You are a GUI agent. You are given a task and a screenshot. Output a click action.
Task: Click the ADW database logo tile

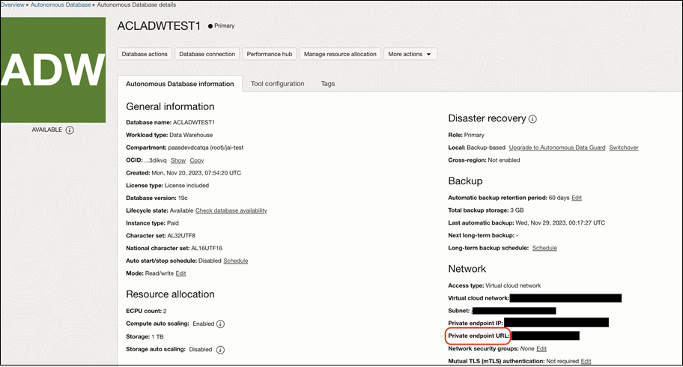click(x=52, y=70)
